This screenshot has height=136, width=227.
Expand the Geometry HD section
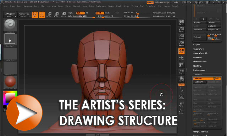200,53
